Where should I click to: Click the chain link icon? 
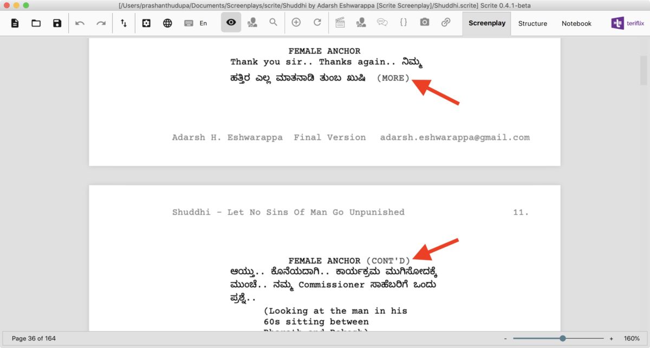pos(446,23)
